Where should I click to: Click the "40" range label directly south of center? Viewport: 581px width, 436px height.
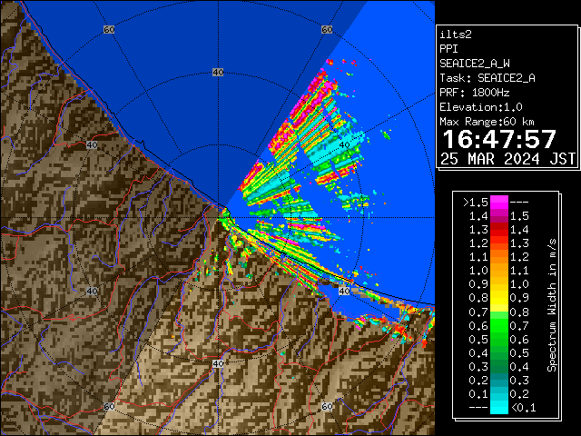218,363
